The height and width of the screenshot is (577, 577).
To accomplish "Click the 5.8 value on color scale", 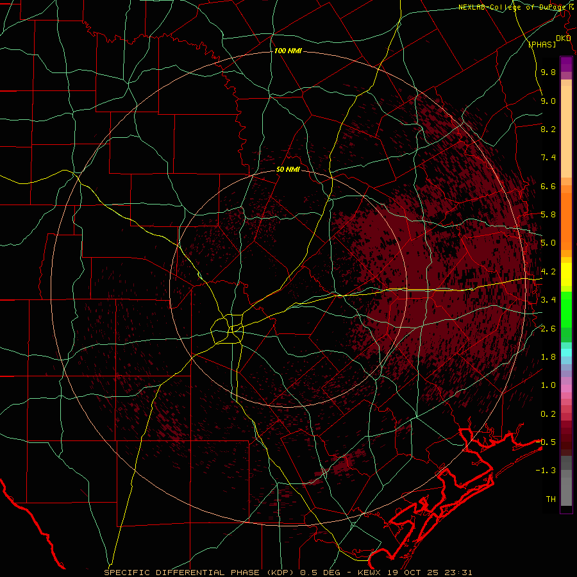I will [548, 215].
